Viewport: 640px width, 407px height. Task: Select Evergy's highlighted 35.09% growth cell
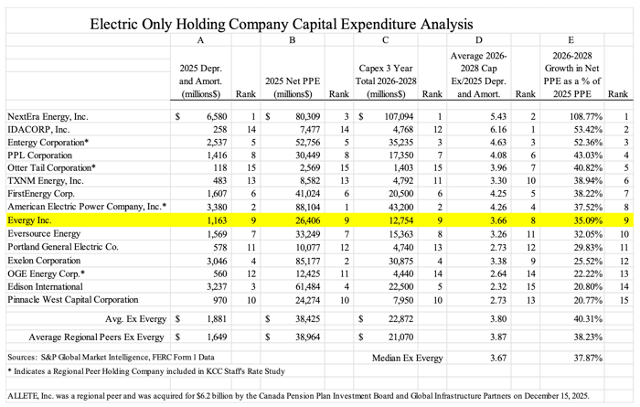coord(588,220)
